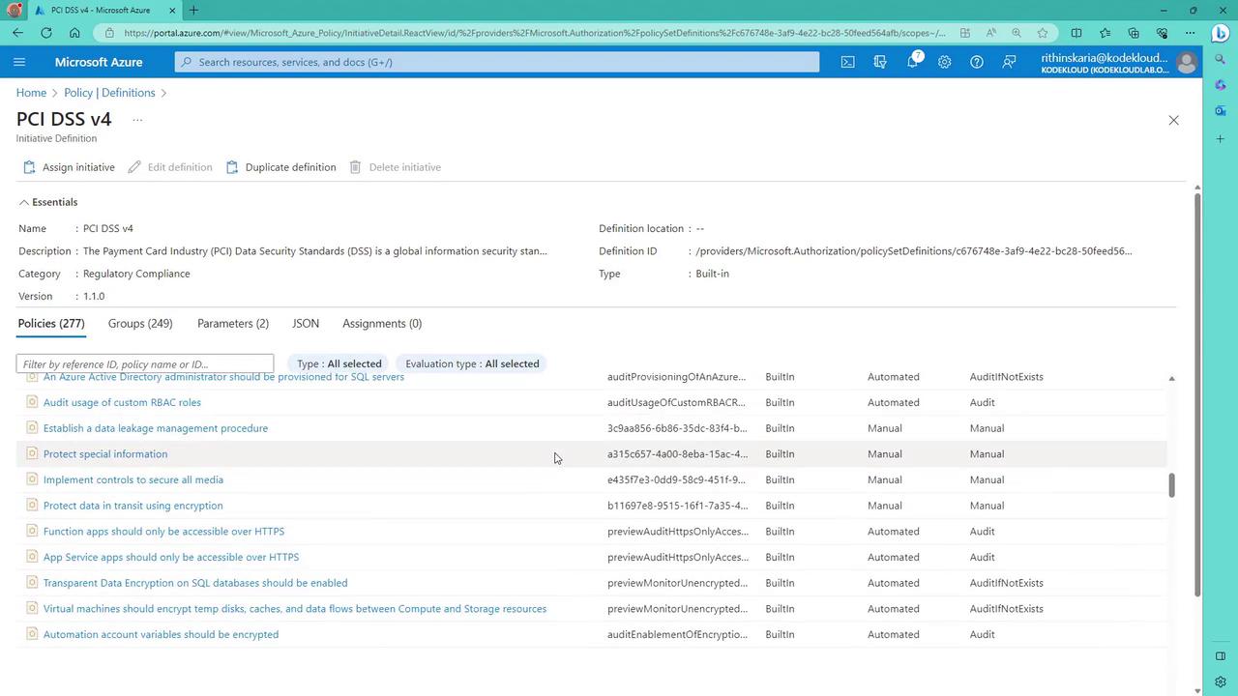Screen dimensions: 1238x696
Task: Click the policy list scrollbar thumb
Action: coord(1171,485)
